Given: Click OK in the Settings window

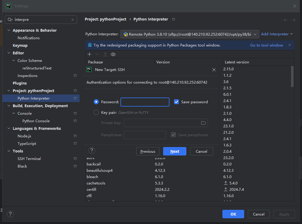Looking at the screenshot, I should coord(233,214).
